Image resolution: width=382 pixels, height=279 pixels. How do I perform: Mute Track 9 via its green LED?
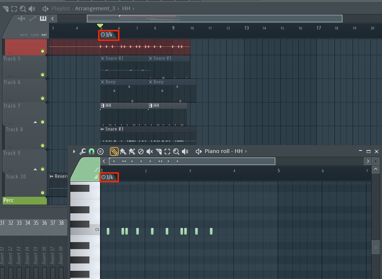click(43, 169)
